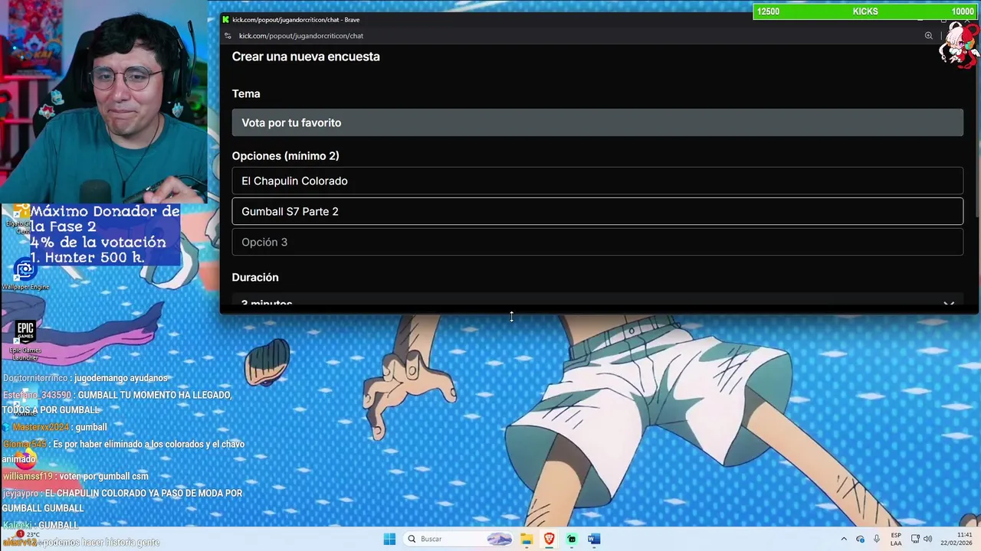This screenshot has width=981, height=551.
Task: Click the search highlight image in the taskbar search
Action: pos(499,539)
